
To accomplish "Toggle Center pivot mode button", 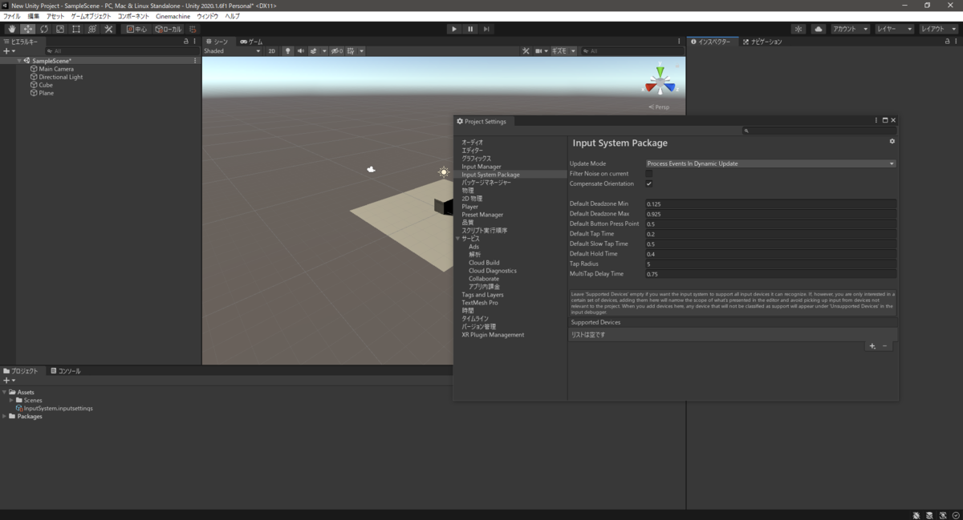I will pyautogui.click(x=136, y=29).
